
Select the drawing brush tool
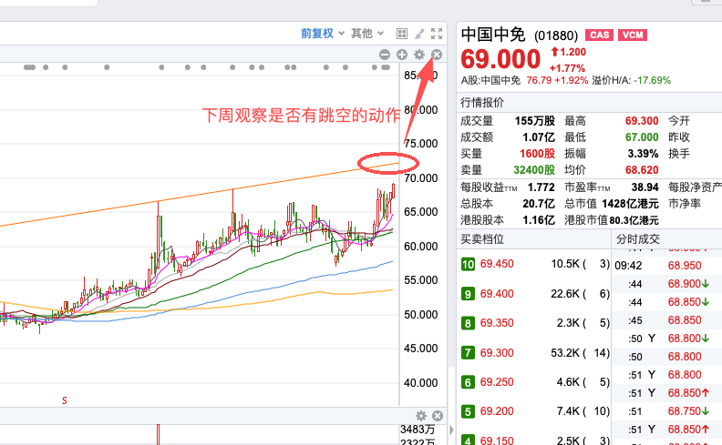click(419, 34)
